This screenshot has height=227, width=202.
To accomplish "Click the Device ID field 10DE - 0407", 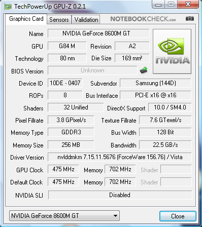I will coord(65,83).
